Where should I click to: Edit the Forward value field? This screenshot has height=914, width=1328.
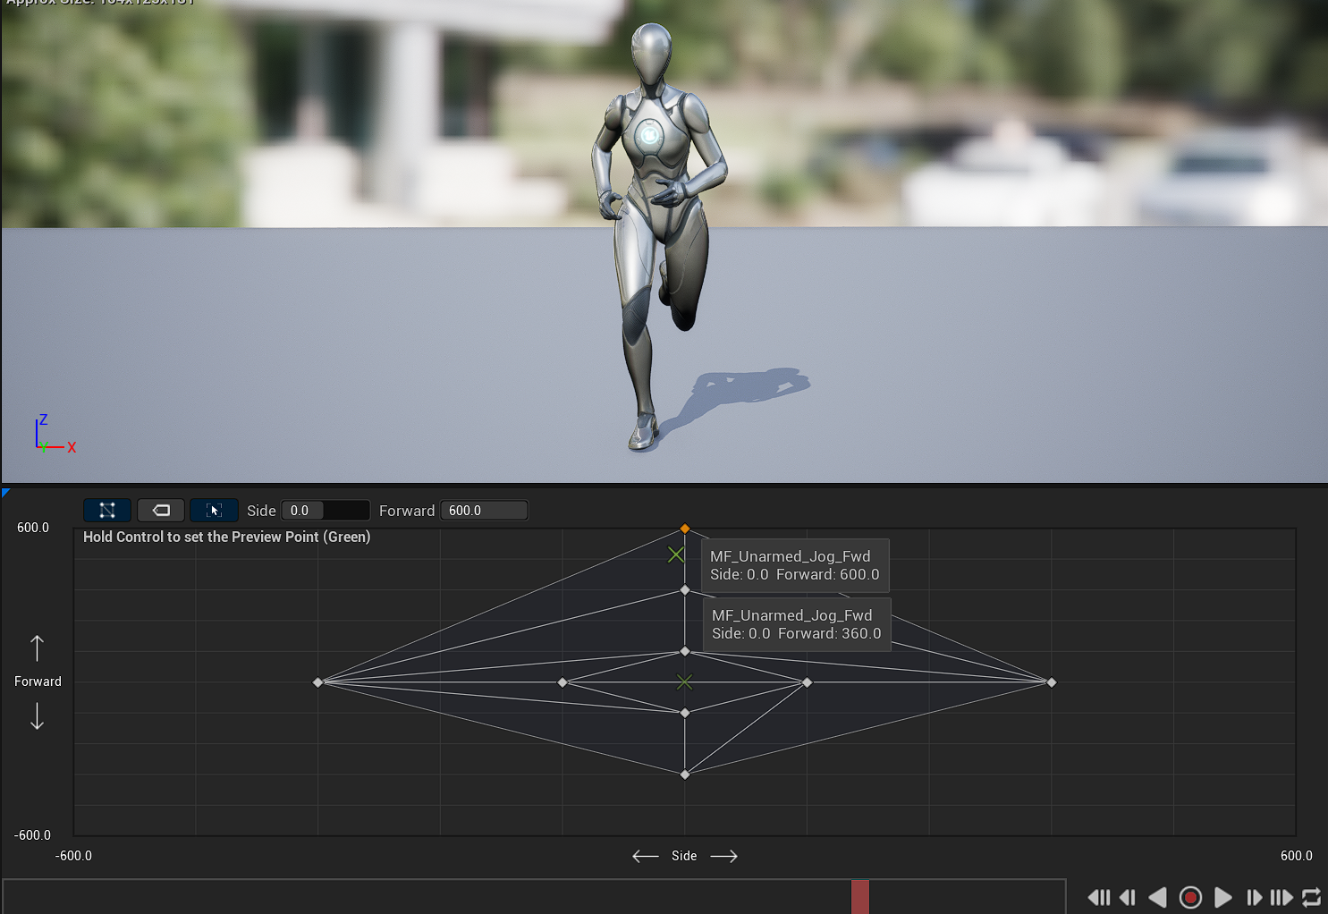coord(484,511)
